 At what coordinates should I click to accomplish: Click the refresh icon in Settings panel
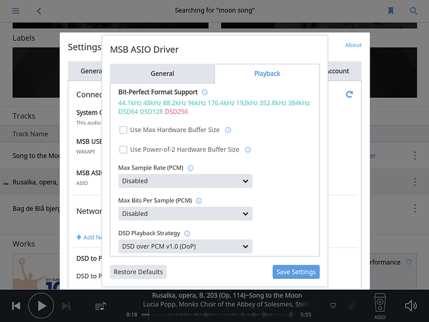349,95
